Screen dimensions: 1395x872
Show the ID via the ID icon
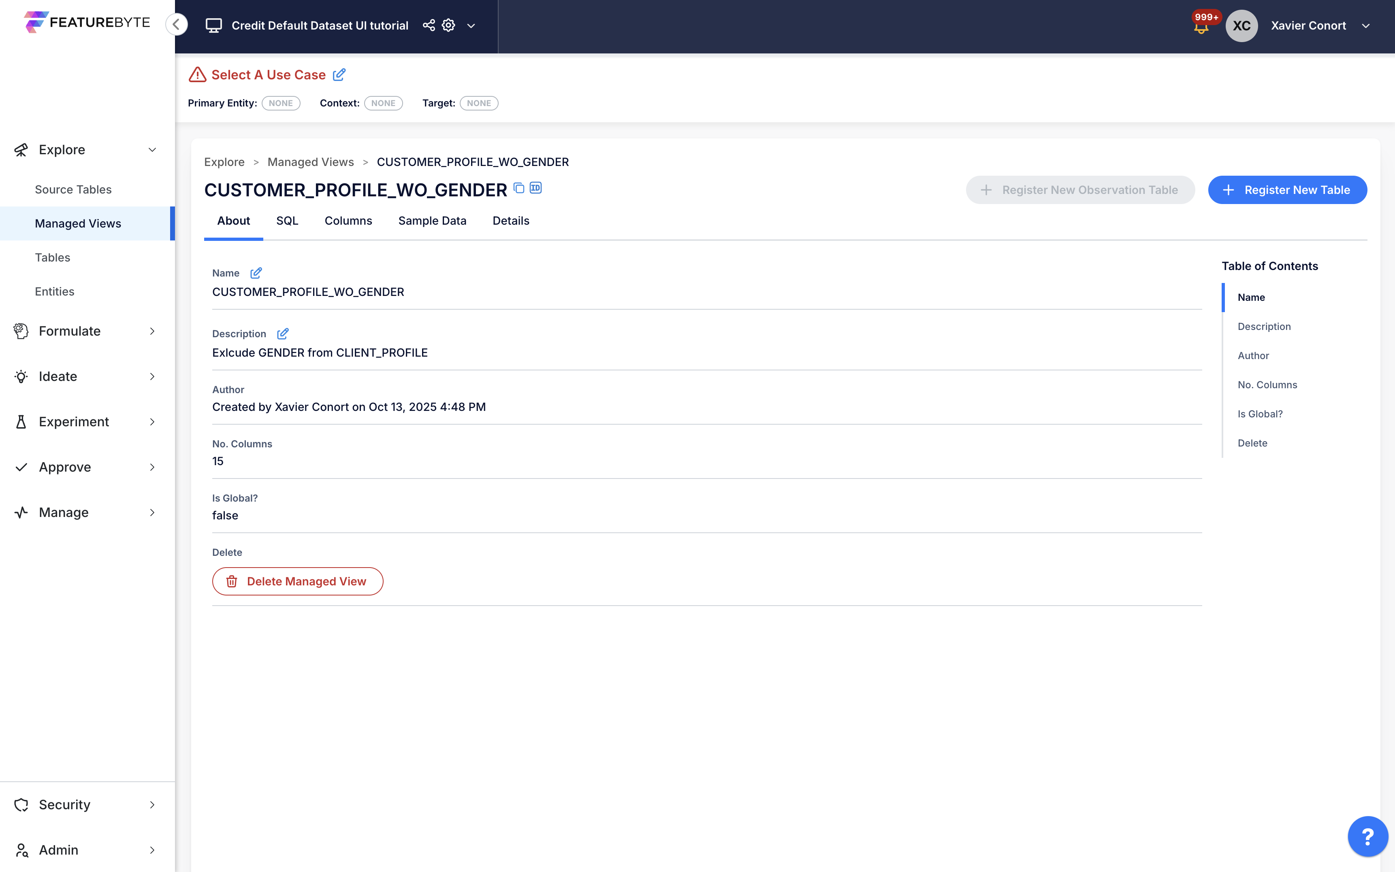(535, 187)
